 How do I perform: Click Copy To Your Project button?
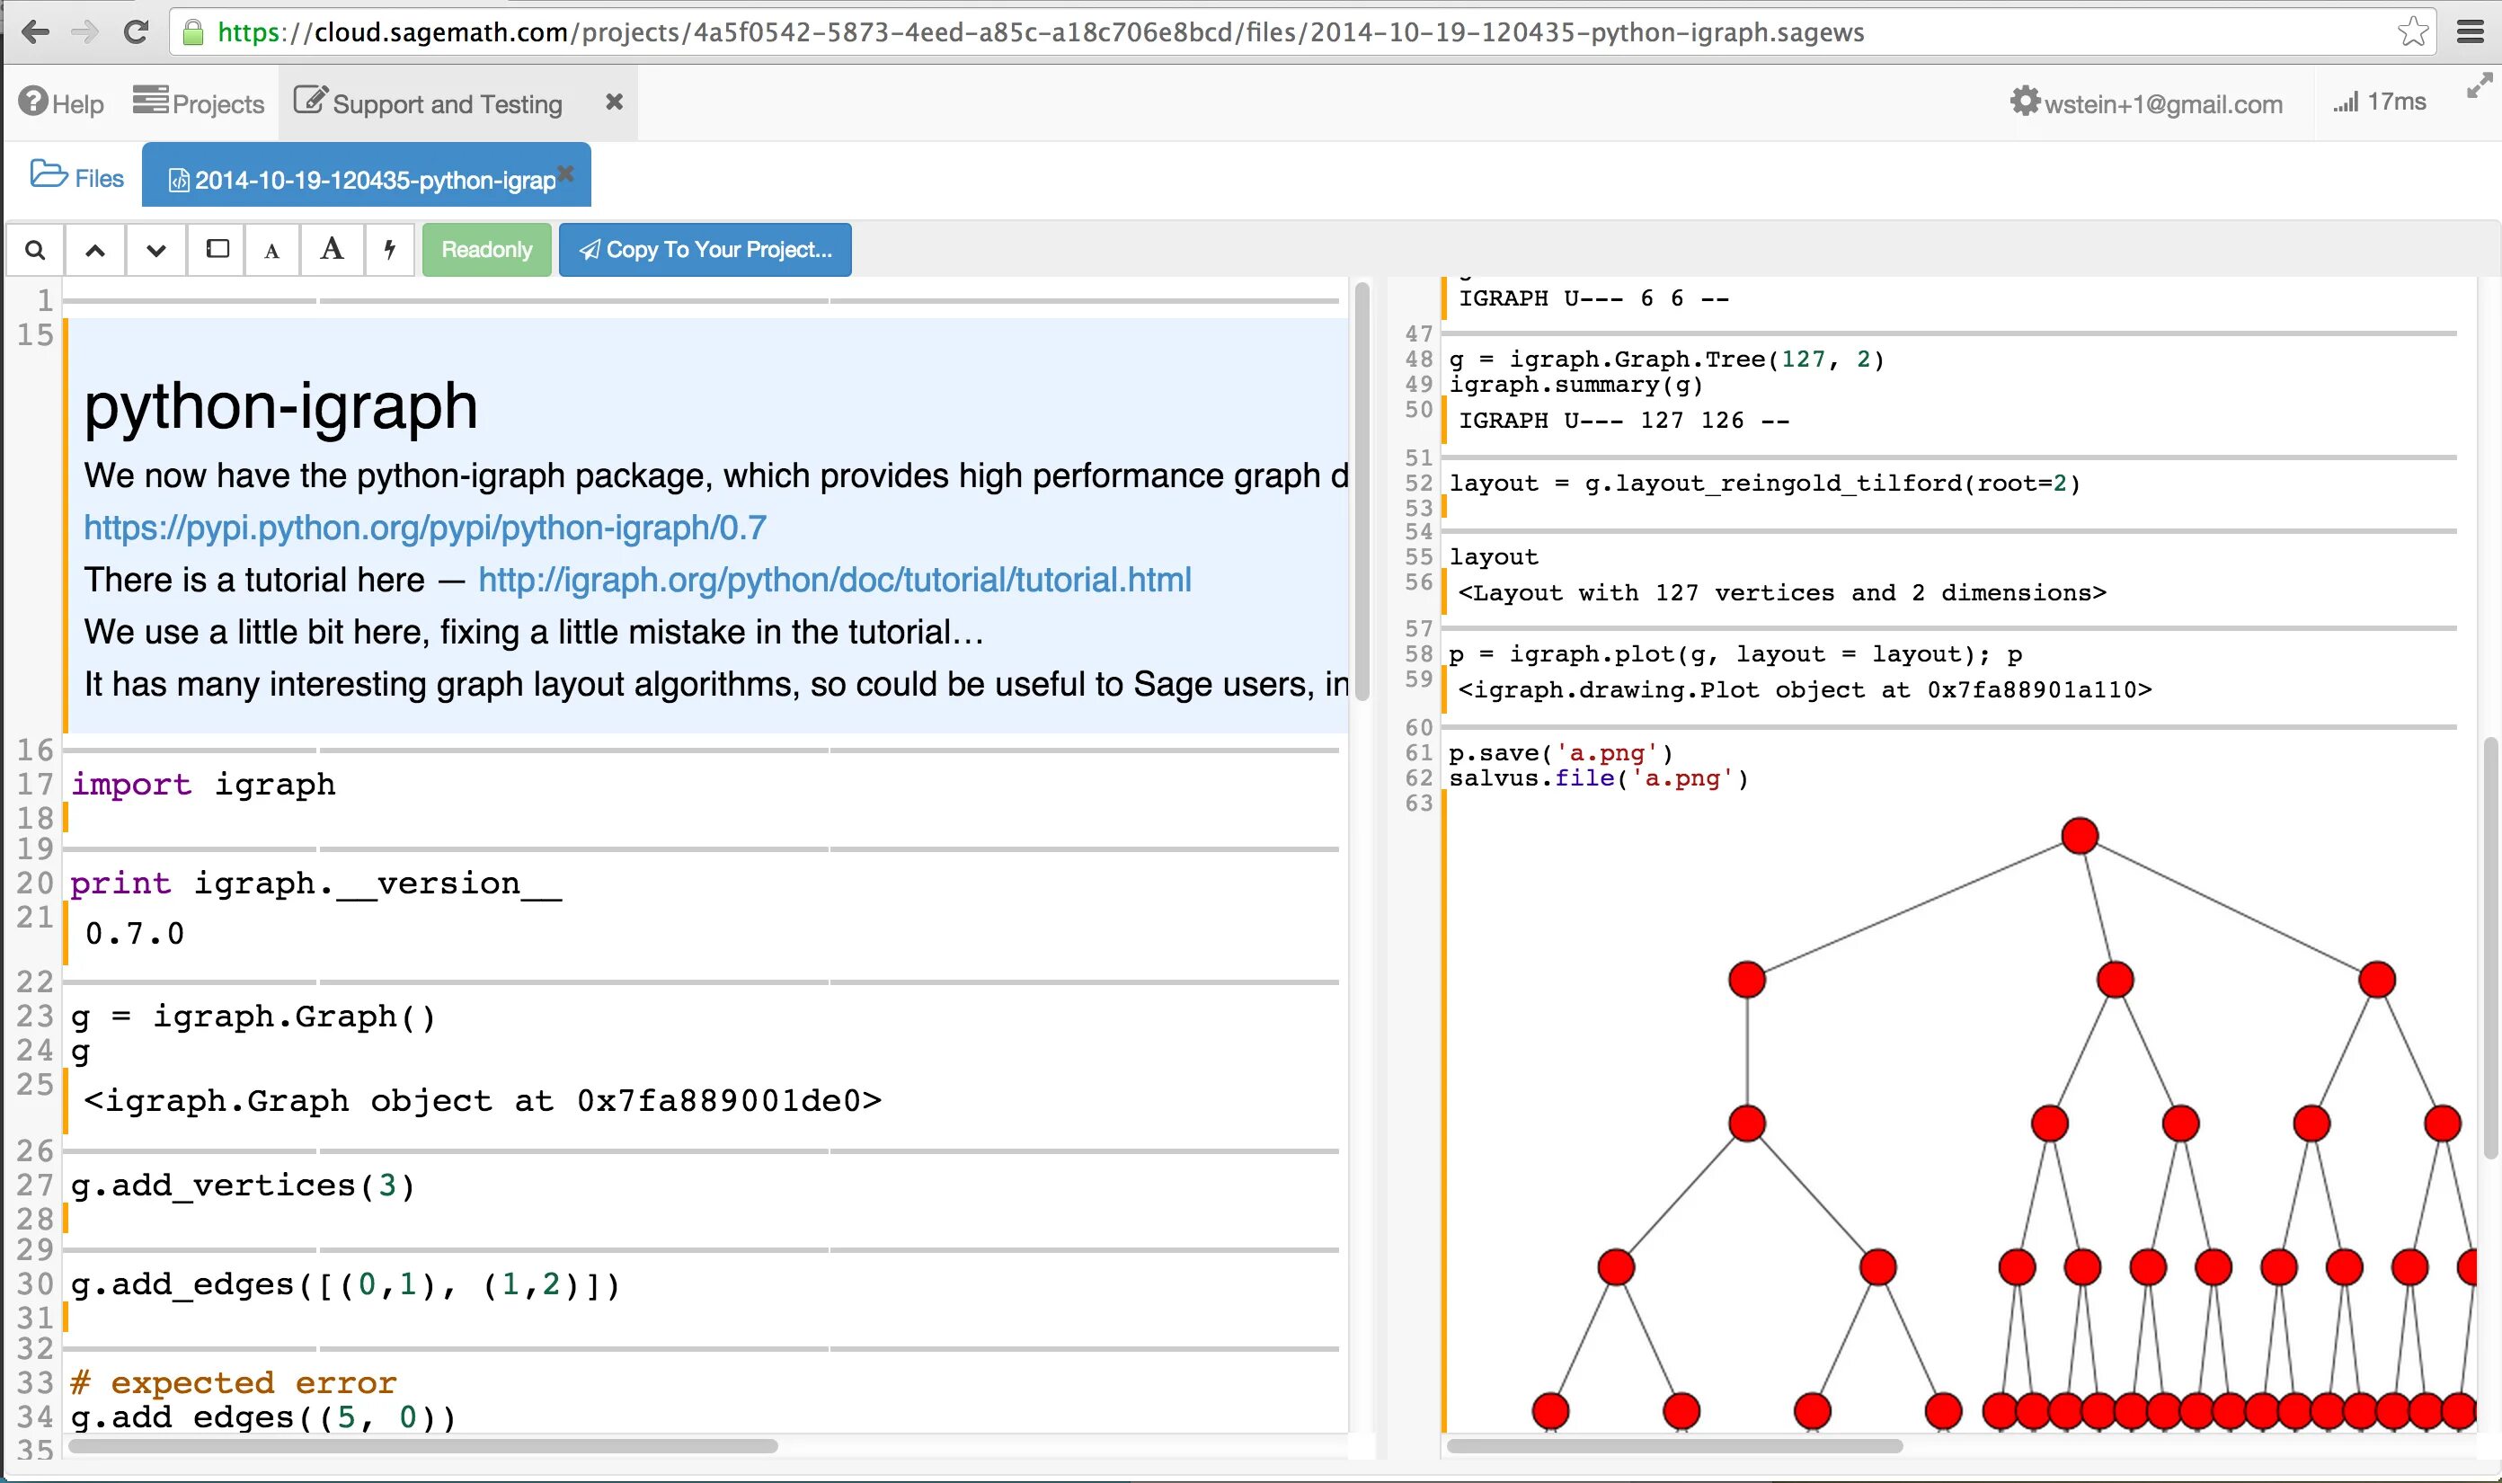click(705, 250)
